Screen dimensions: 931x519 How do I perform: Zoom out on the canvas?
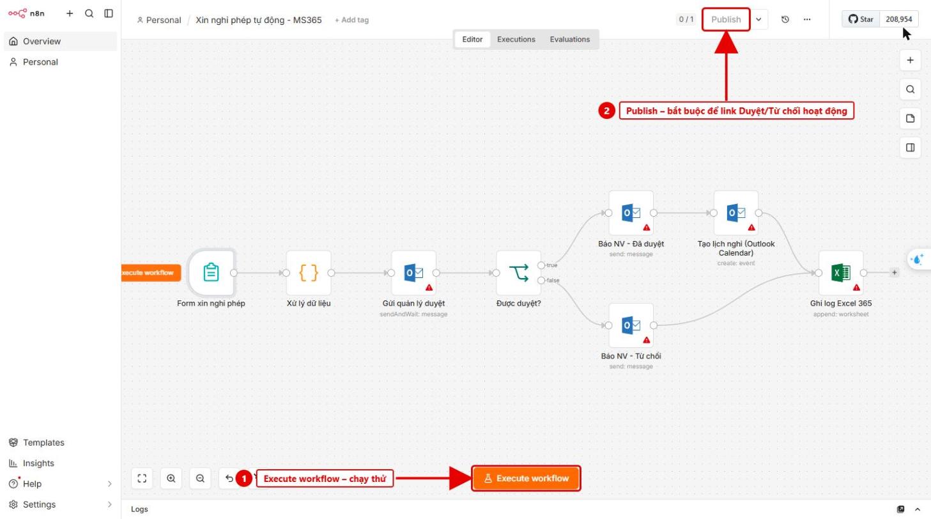pos(200,478)
